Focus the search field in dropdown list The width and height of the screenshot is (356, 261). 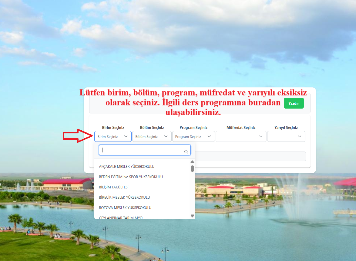tap(143, 150)
